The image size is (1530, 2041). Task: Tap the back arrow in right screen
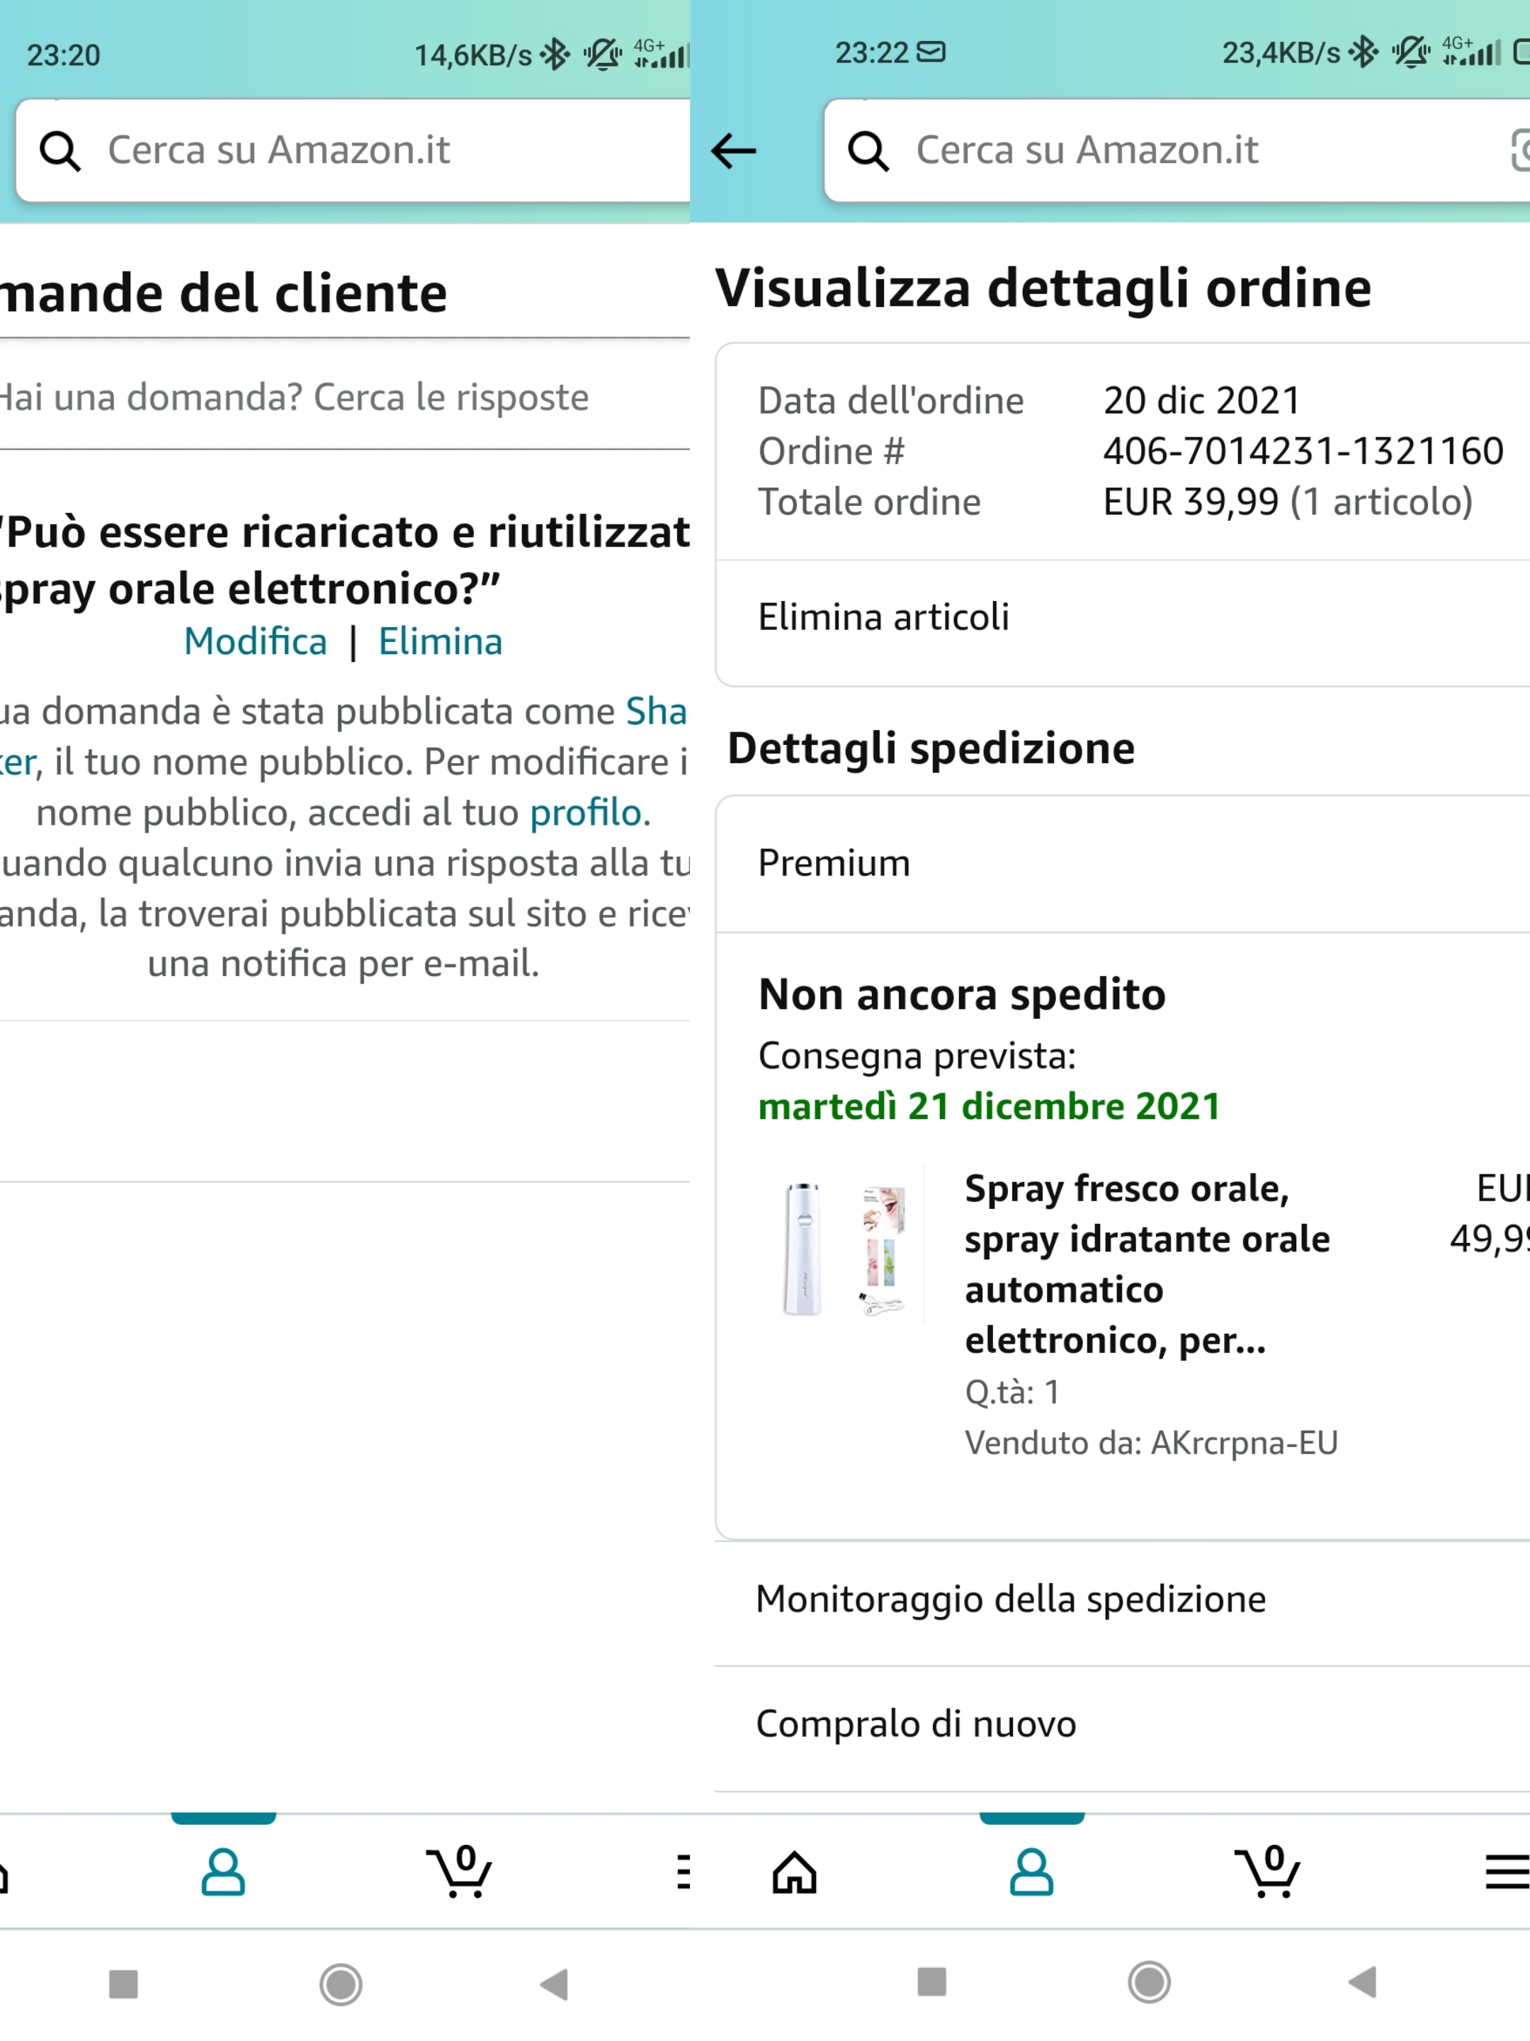tap(734, 152)
